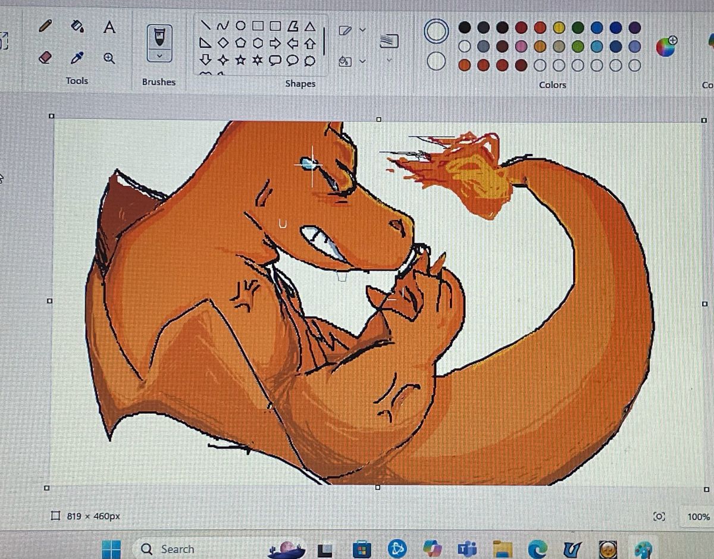
Task: Choose the Four-point star shape
Action: coord(223,60)
